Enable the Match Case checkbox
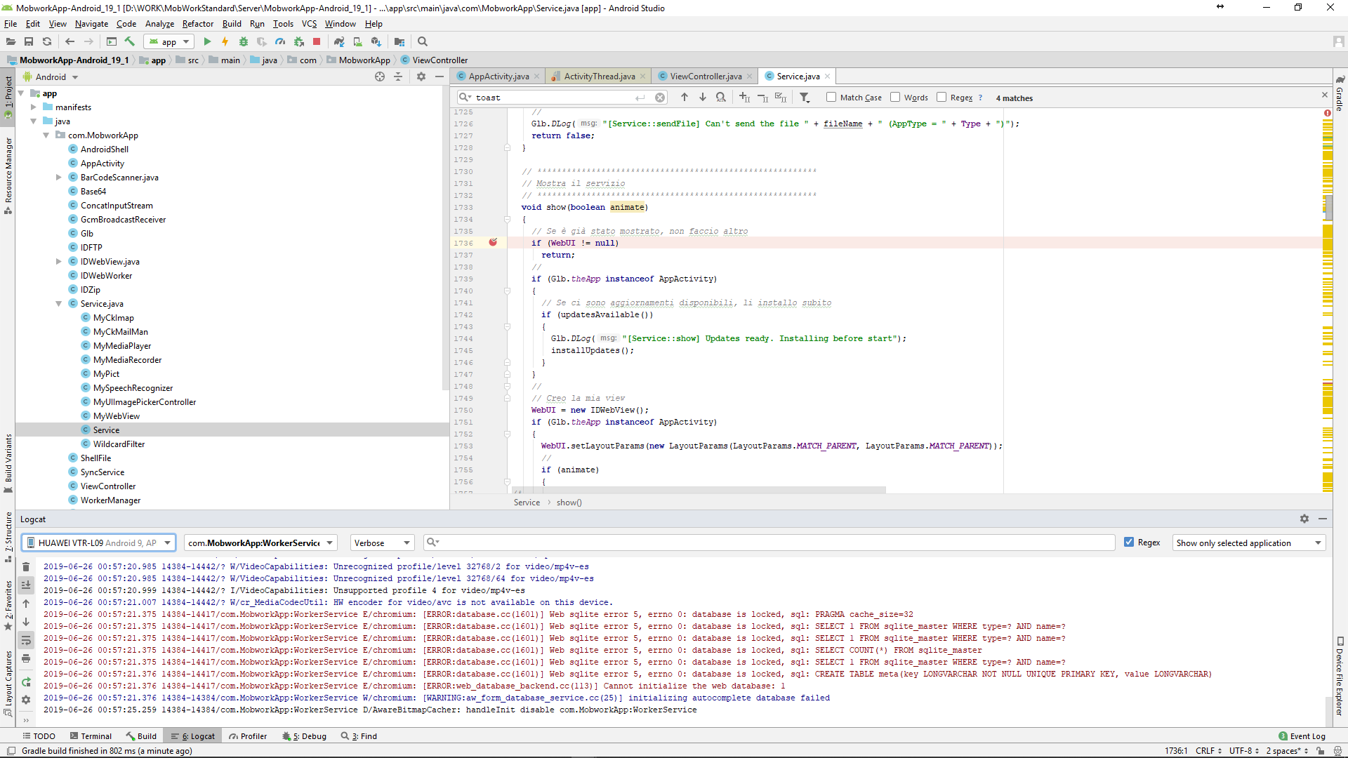Viewport: 1348px width, 758px height. (831, 98)
